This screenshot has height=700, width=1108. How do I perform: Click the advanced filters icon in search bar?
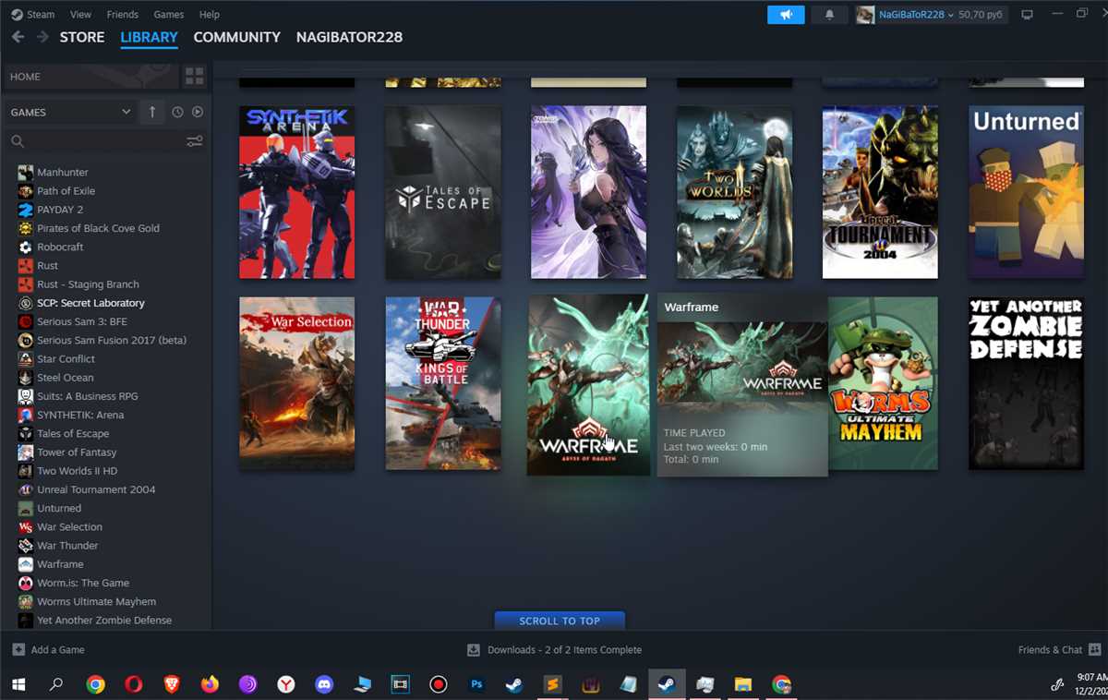point(194,141)
